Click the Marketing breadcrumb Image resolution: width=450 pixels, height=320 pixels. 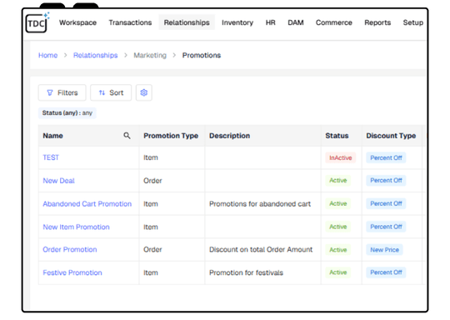(150, 55)
